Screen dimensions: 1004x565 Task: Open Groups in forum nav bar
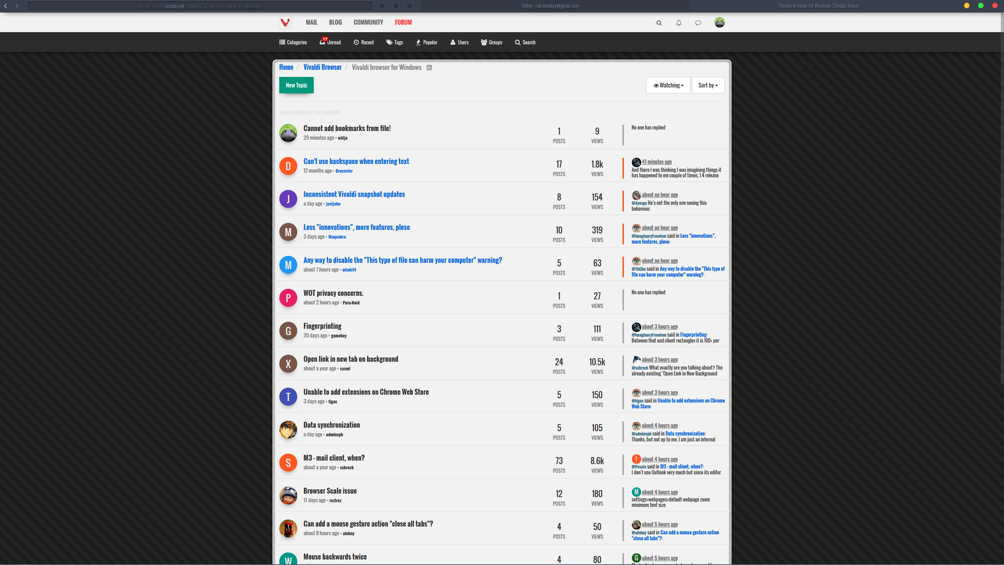pyautogui.click(x=491, y=42)
